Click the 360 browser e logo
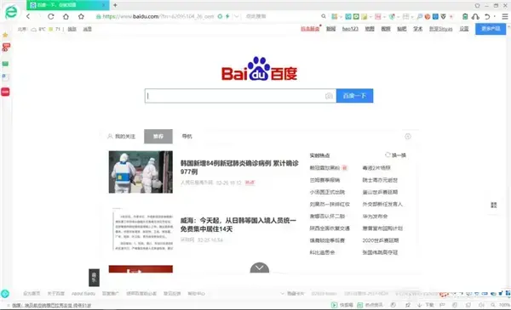The image size is (511, 310). (x=11, y=12)
